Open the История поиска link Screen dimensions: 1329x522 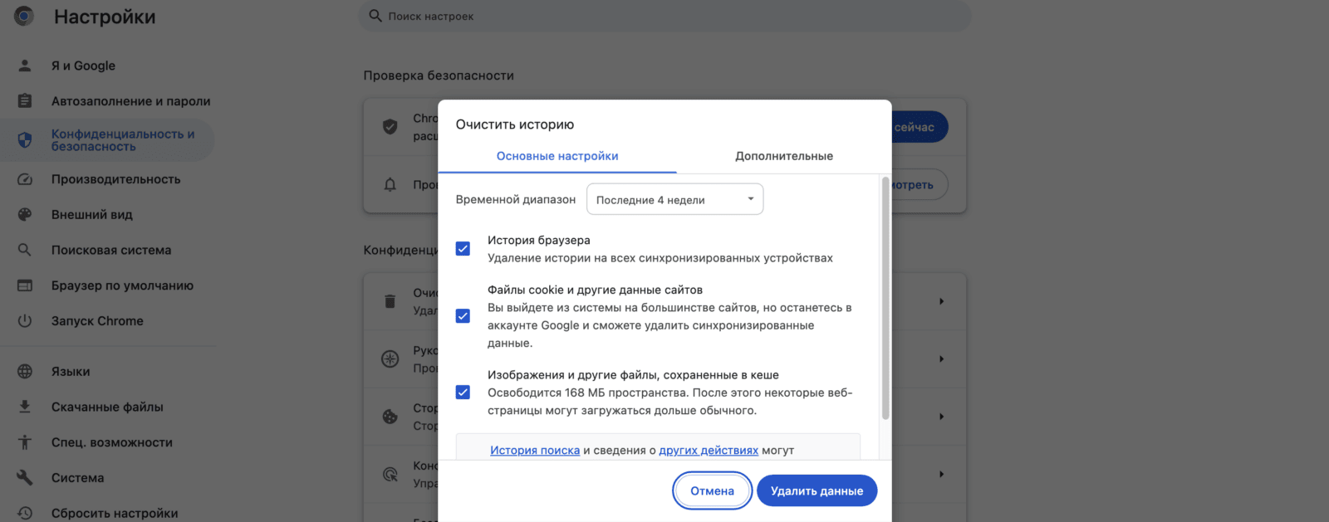click(x=535, y=451)
